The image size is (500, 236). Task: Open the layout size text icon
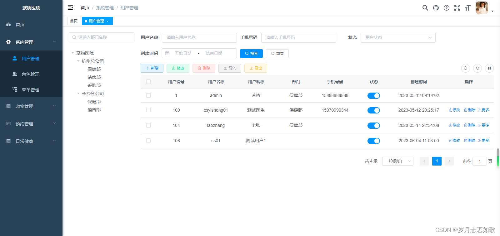468,8
